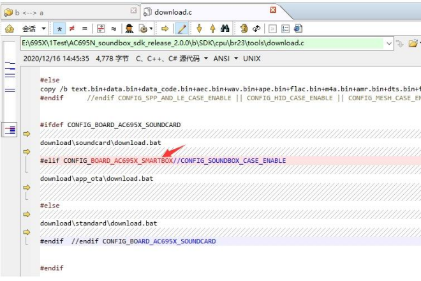421x281 pixels.
Task: Click the 'copy /b text.bin+data.bin' line
Action: (230, 89)
